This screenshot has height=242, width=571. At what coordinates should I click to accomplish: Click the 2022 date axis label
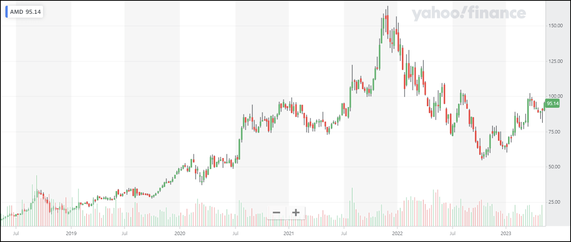[397, 233]
